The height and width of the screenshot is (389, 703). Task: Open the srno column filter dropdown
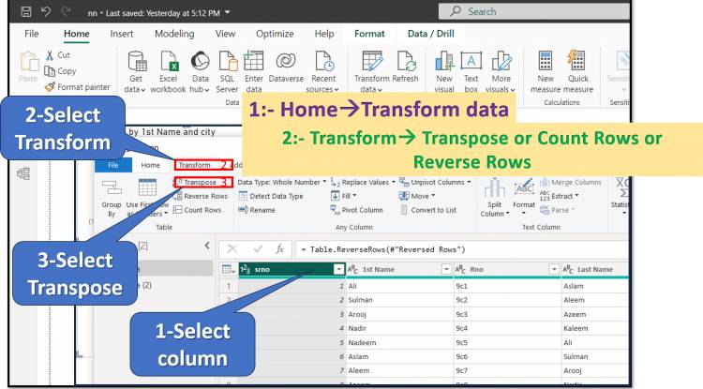(339, 269)
